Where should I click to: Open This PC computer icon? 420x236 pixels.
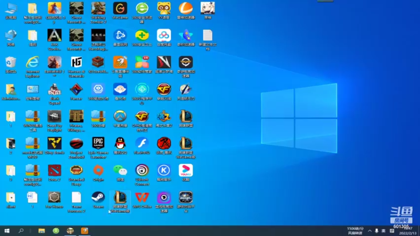tap(10, 11)
